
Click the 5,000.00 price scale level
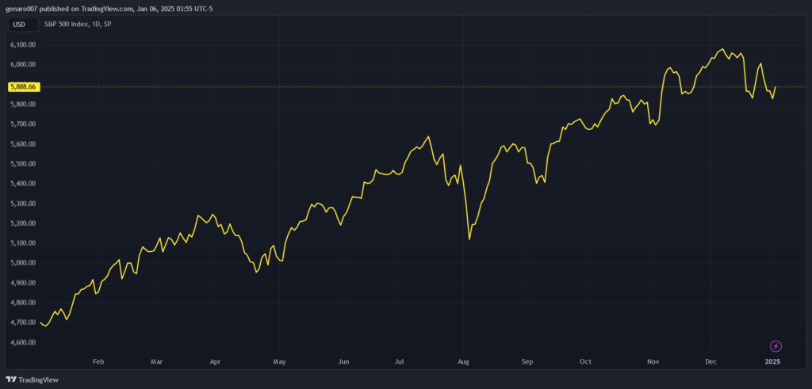23,263
